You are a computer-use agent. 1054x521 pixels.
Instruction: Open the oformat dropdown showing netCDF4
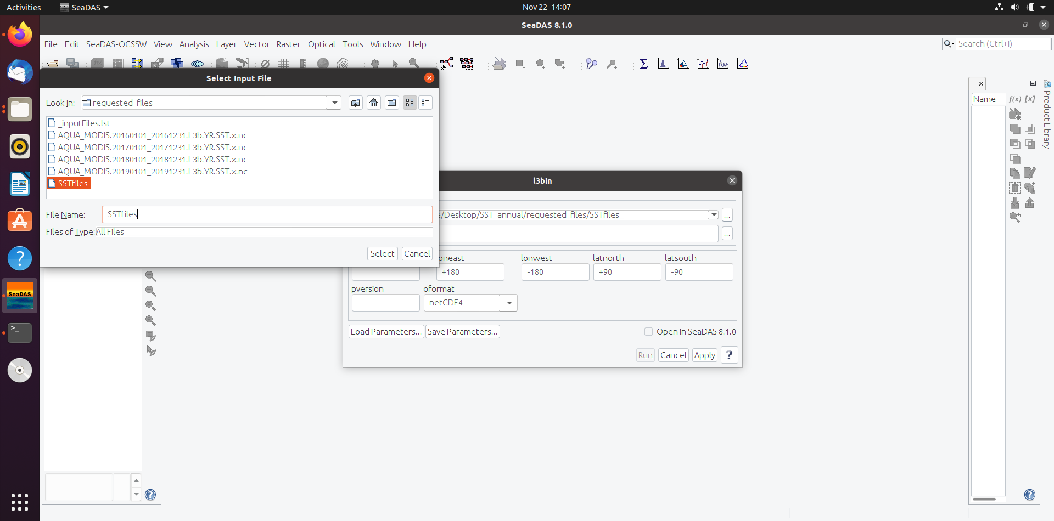click(x=508, y=302)
